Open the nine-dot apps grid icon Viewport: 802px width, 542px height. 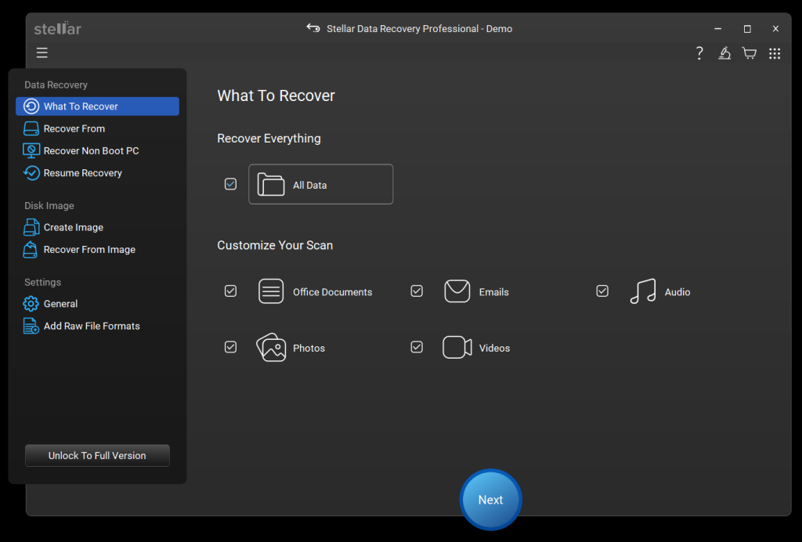pos(775,53)
